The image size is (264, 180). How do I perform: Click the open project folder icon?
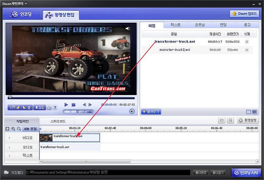[x=222, y=120]
